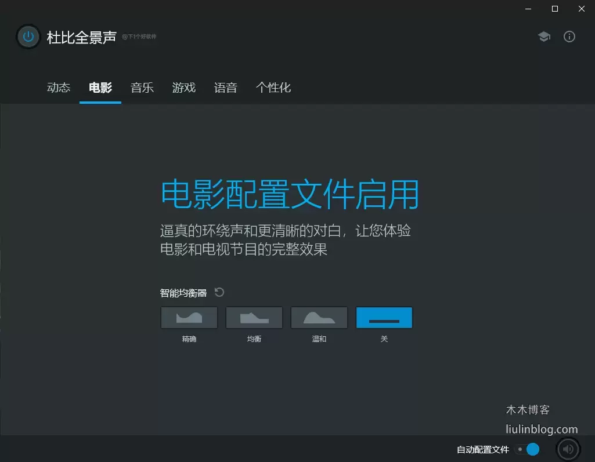Pick the 温和 equalizer preset
This screenshot has width=595, height=462.
pyautogui.click(x=319, y=318)
